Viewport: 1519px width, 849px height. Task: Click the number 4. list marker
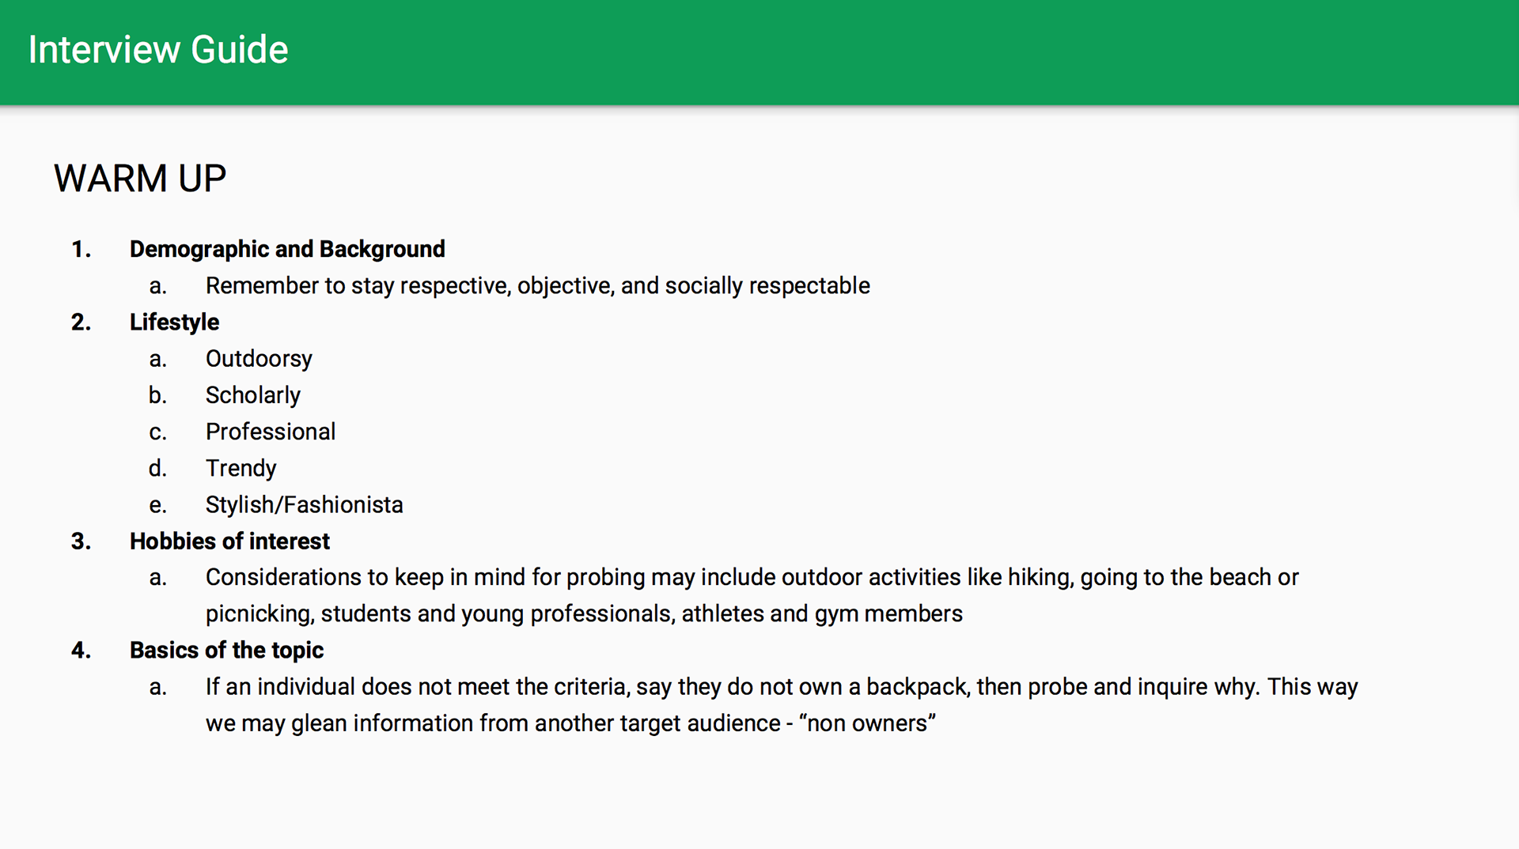[81, 651]
